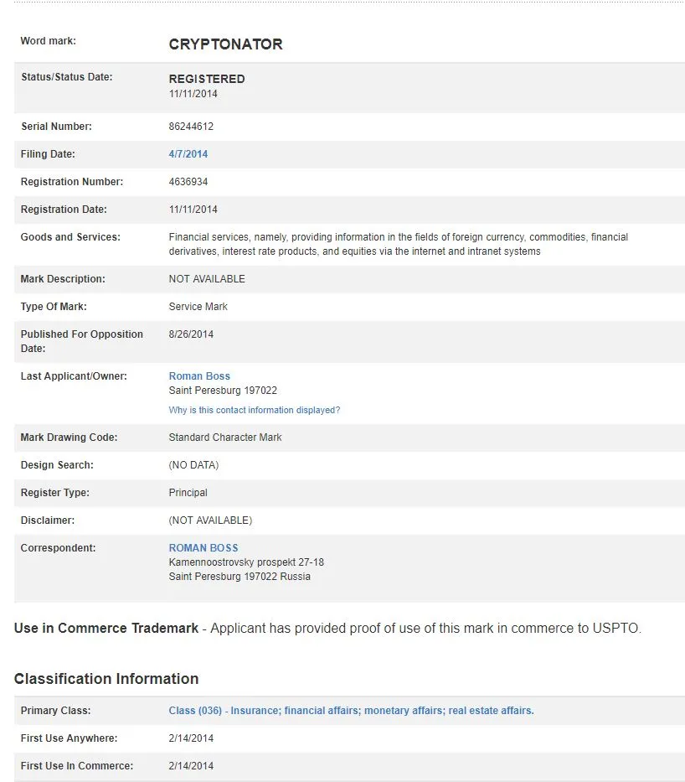Click the Use in Commerce Trademark text
This screenshot has height=782, width=685.
point(106,628)
